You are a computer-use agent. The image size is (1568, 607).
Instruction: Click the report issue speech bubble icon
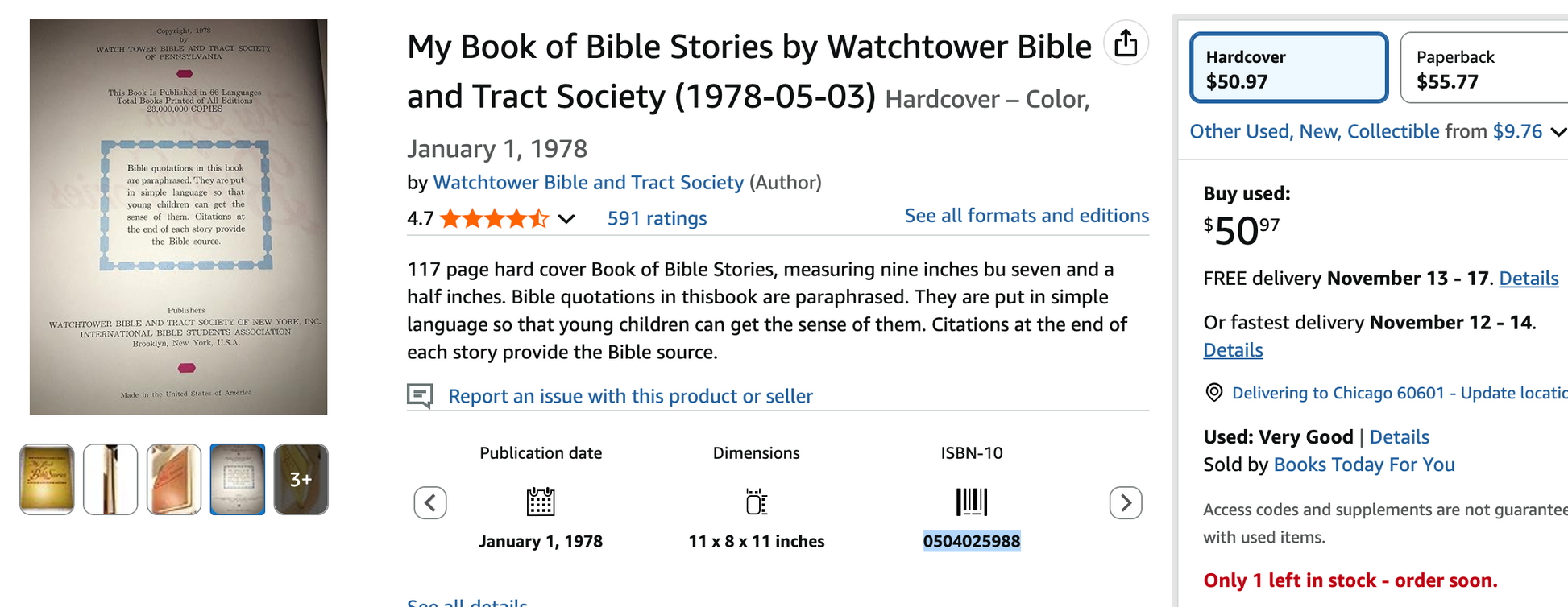[x=420, y=395]
